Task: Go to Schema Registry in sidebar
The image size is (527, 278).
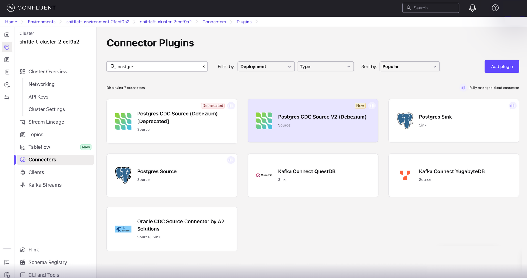Action: click(48, 262)
